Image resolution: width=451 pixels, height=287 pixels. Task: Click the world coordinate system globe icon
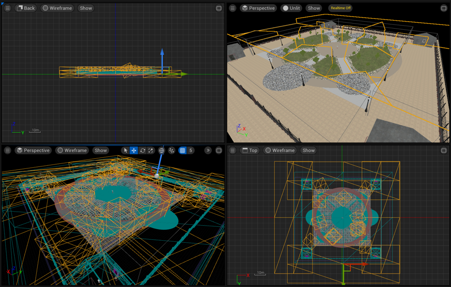pos(162,150)
